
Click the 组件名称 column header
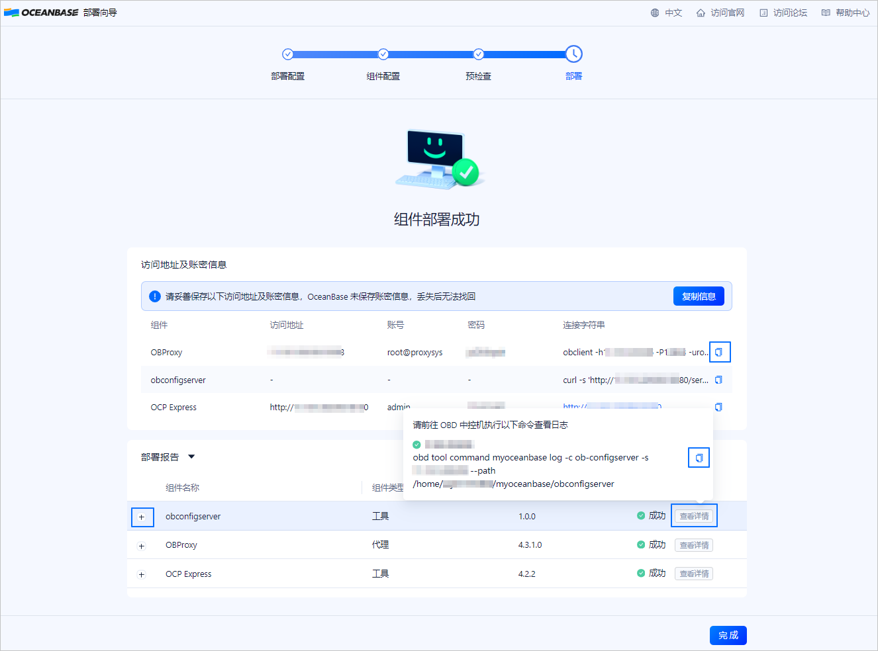[x=182, y=488]
